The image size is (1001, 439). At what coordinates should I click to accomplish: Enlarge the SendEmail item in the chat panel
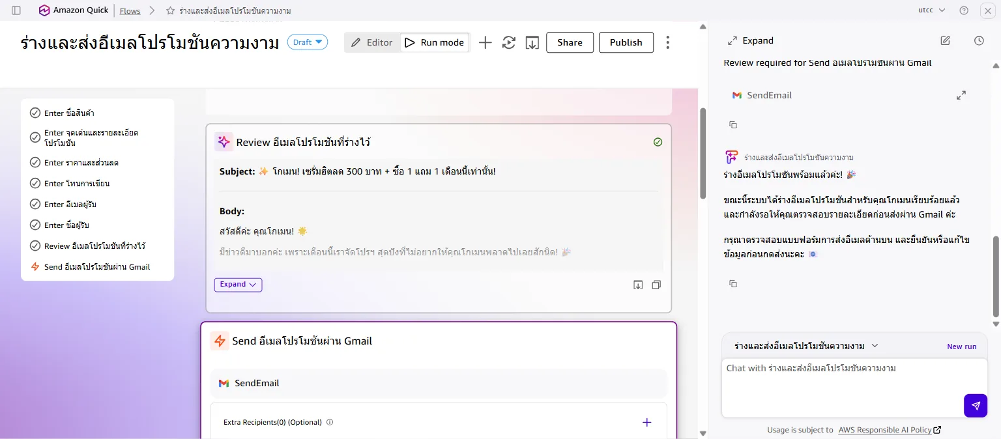961,95
